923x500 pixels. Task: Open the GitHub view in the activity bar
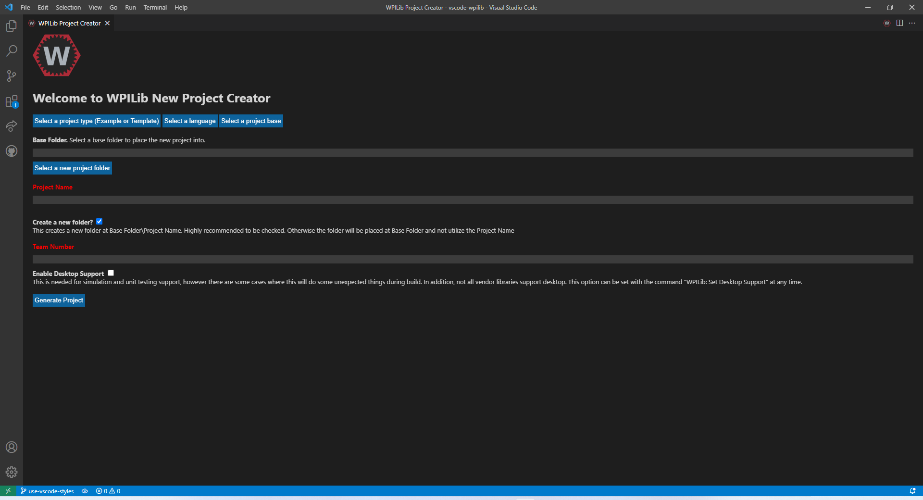pos(12,151)
